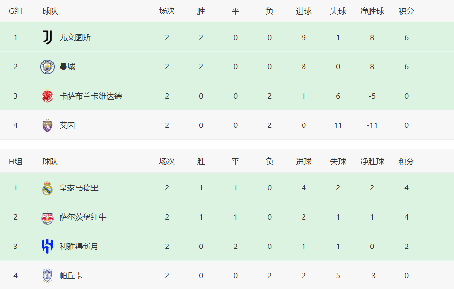454x289 pixels.
Task: Click the 净胜球 column header in H组
Action: click(x=372, y=162)
